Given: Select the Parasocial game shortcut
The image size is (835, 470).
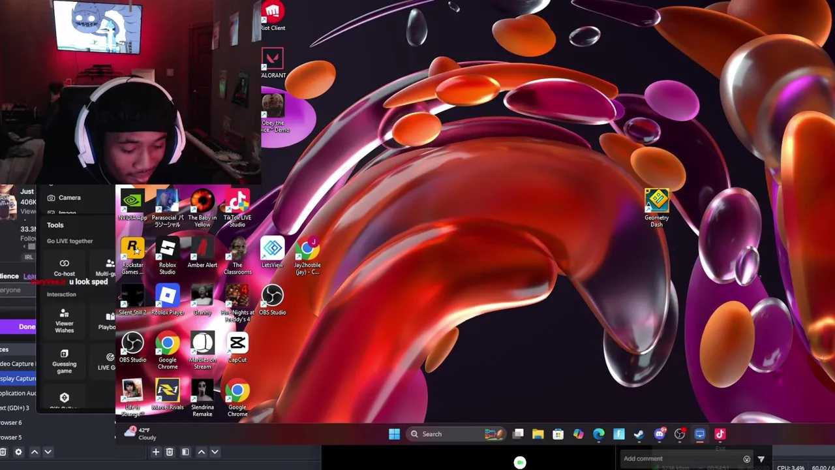Looking at the screenshot, I should point(168,208).
